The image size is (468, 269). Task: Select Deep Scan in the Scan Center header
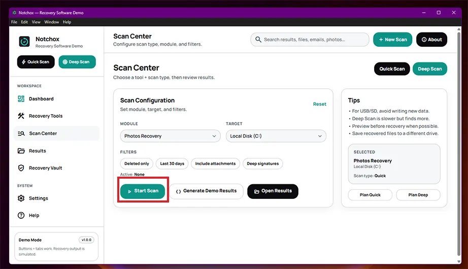point(430,69)
